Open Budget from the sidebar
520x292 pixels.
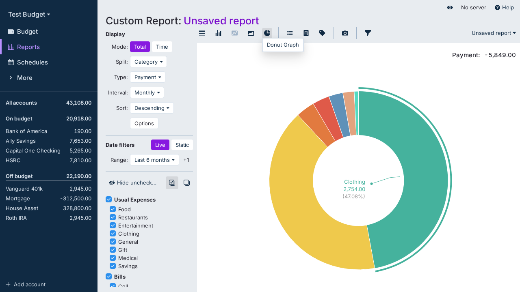click(x=27, y=32)
